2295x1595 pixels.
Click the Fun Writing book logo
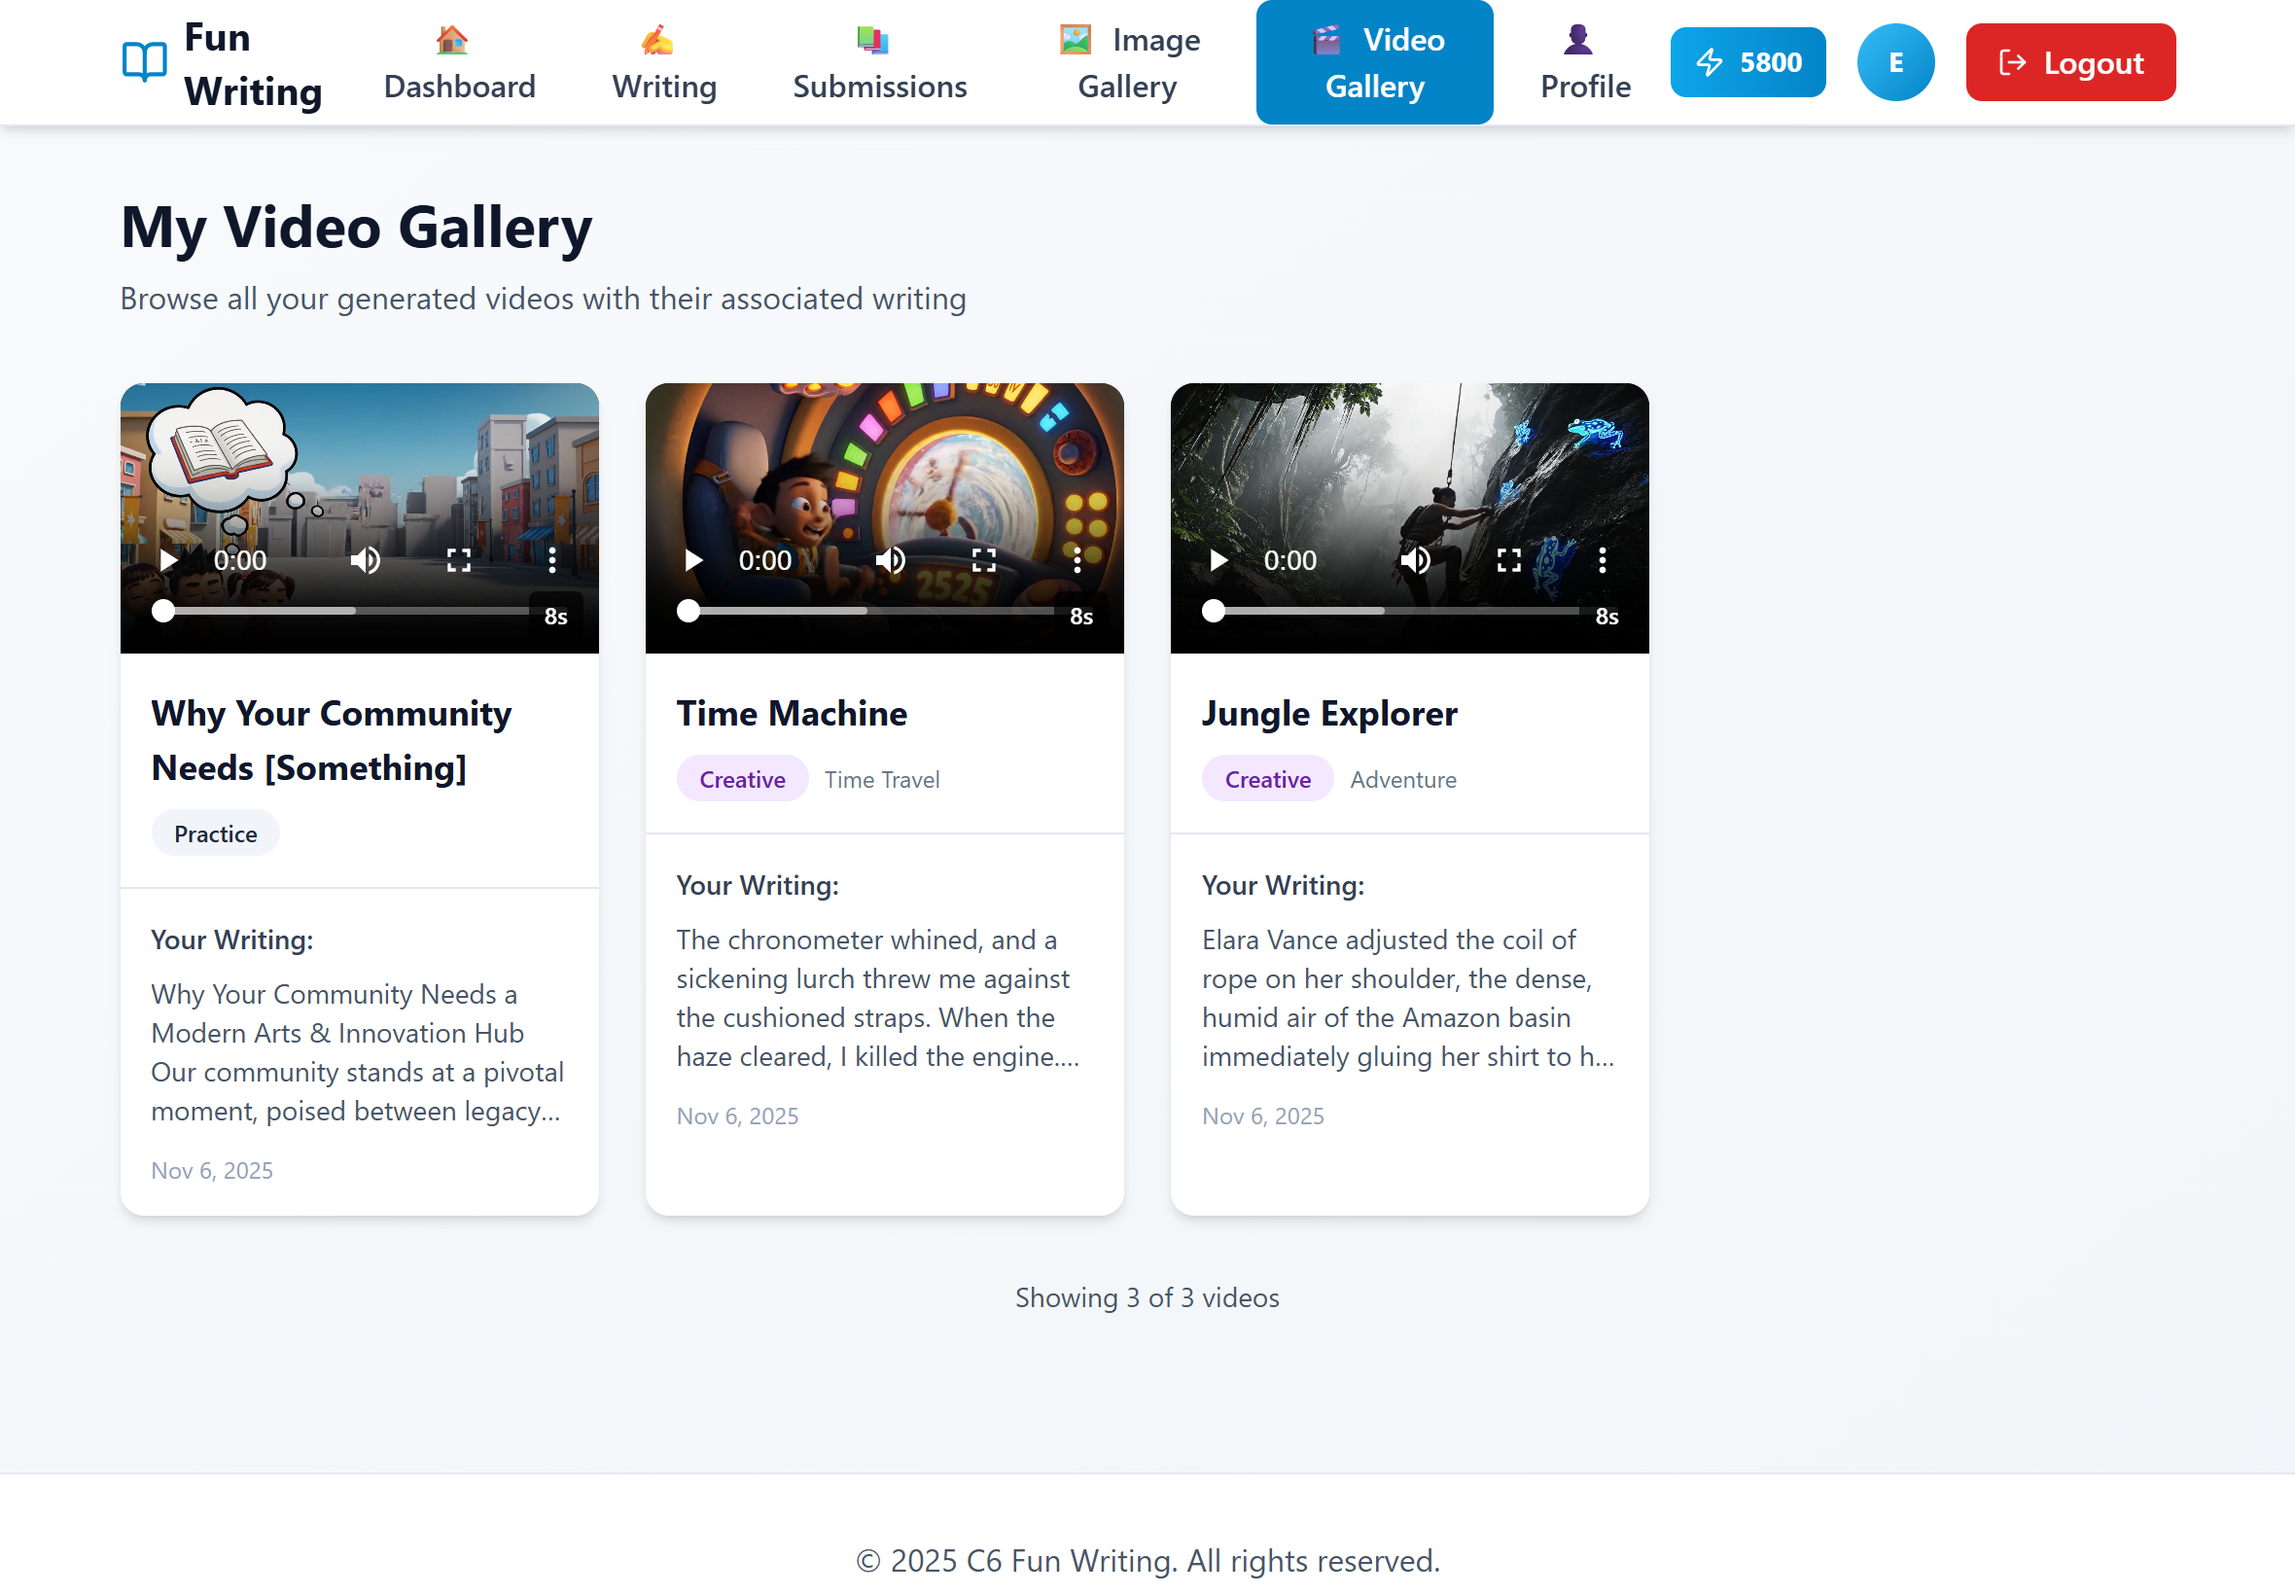[144, 62]
